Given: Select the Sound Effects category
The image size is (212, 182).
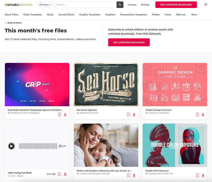Looking at the screenshot, I should (66, 15).
